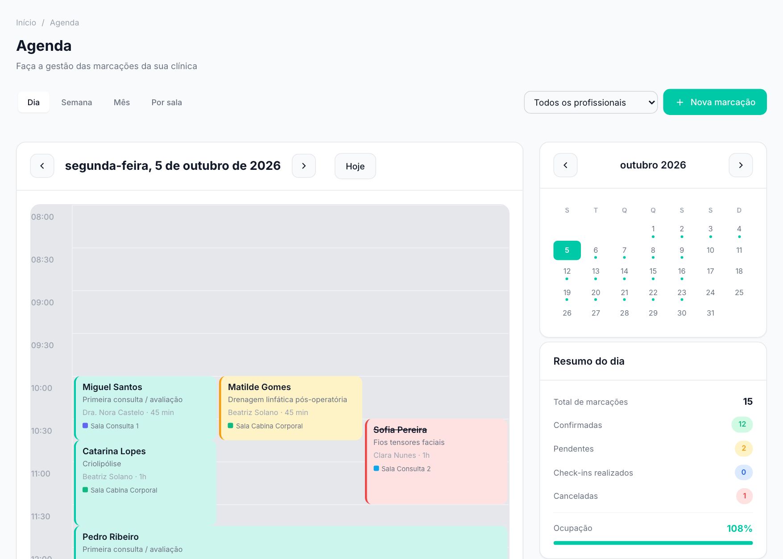The image size is (783, 559).
Task: Click the 108% occupancy value
Action: tap(739, 528)
